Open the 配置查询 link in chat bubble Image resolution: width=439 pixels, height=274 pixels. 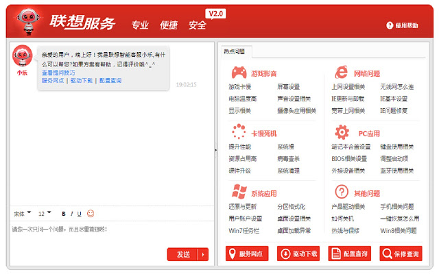[110, 81]
